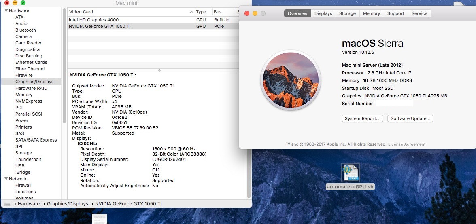The image size is (476, 224).
Task: Click Hardware in the bottom path bar
Action: pyautogui.click(x=28, y=204)
